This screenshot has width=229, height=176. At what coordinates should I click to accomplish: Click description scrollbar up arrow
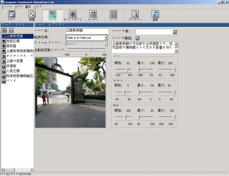pyautogui.click(x=176, y=44)
